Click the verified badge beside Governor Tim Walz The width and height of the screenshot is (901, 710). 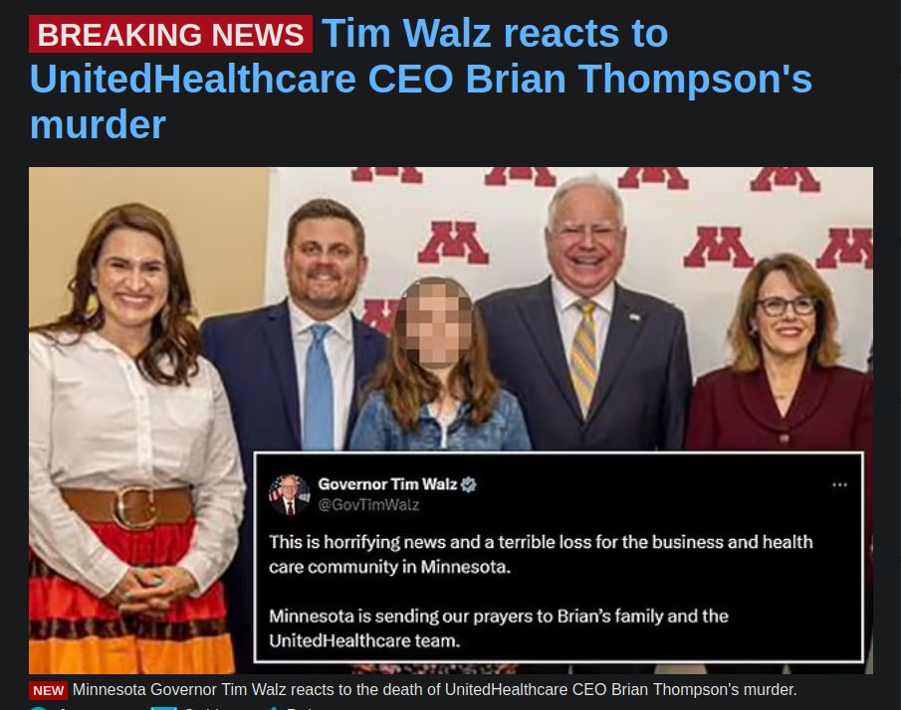tap(469, 484)
